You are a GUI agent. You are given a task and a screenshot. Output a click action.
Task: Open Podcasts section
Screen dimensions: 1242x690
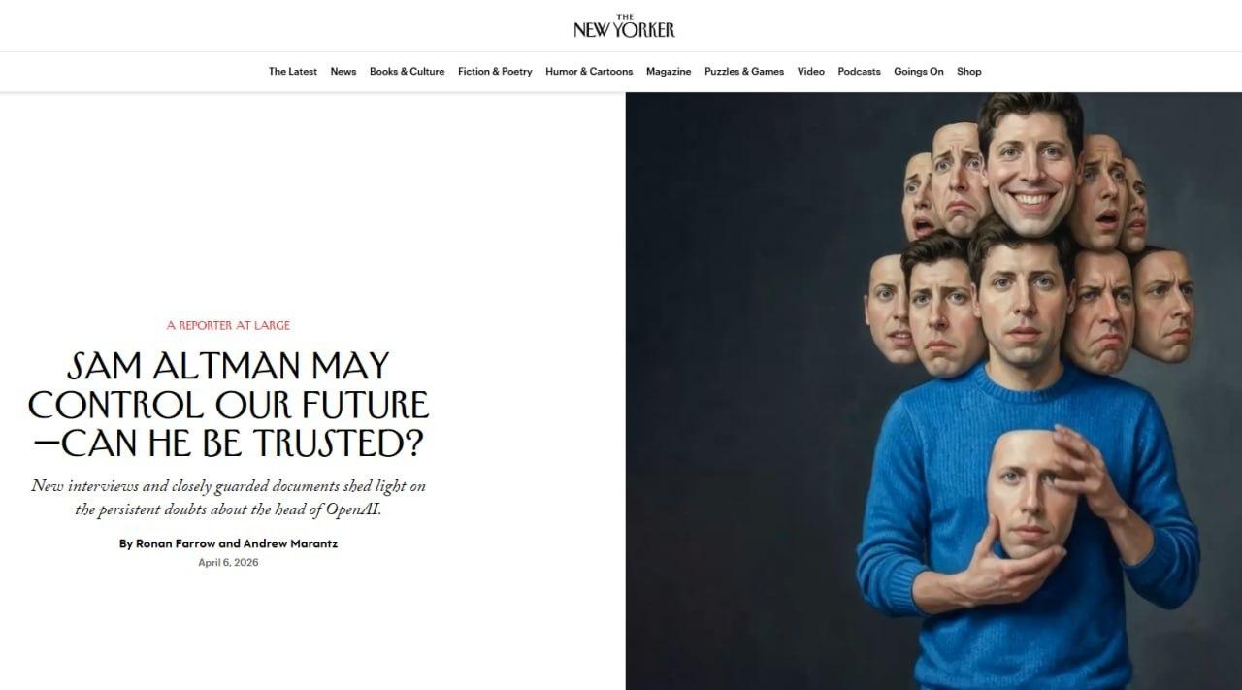pyautogui.click(x=860, y=72)
